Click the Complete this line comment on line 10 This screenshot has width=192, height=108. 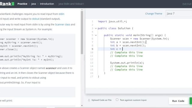[x=126, y=52]
